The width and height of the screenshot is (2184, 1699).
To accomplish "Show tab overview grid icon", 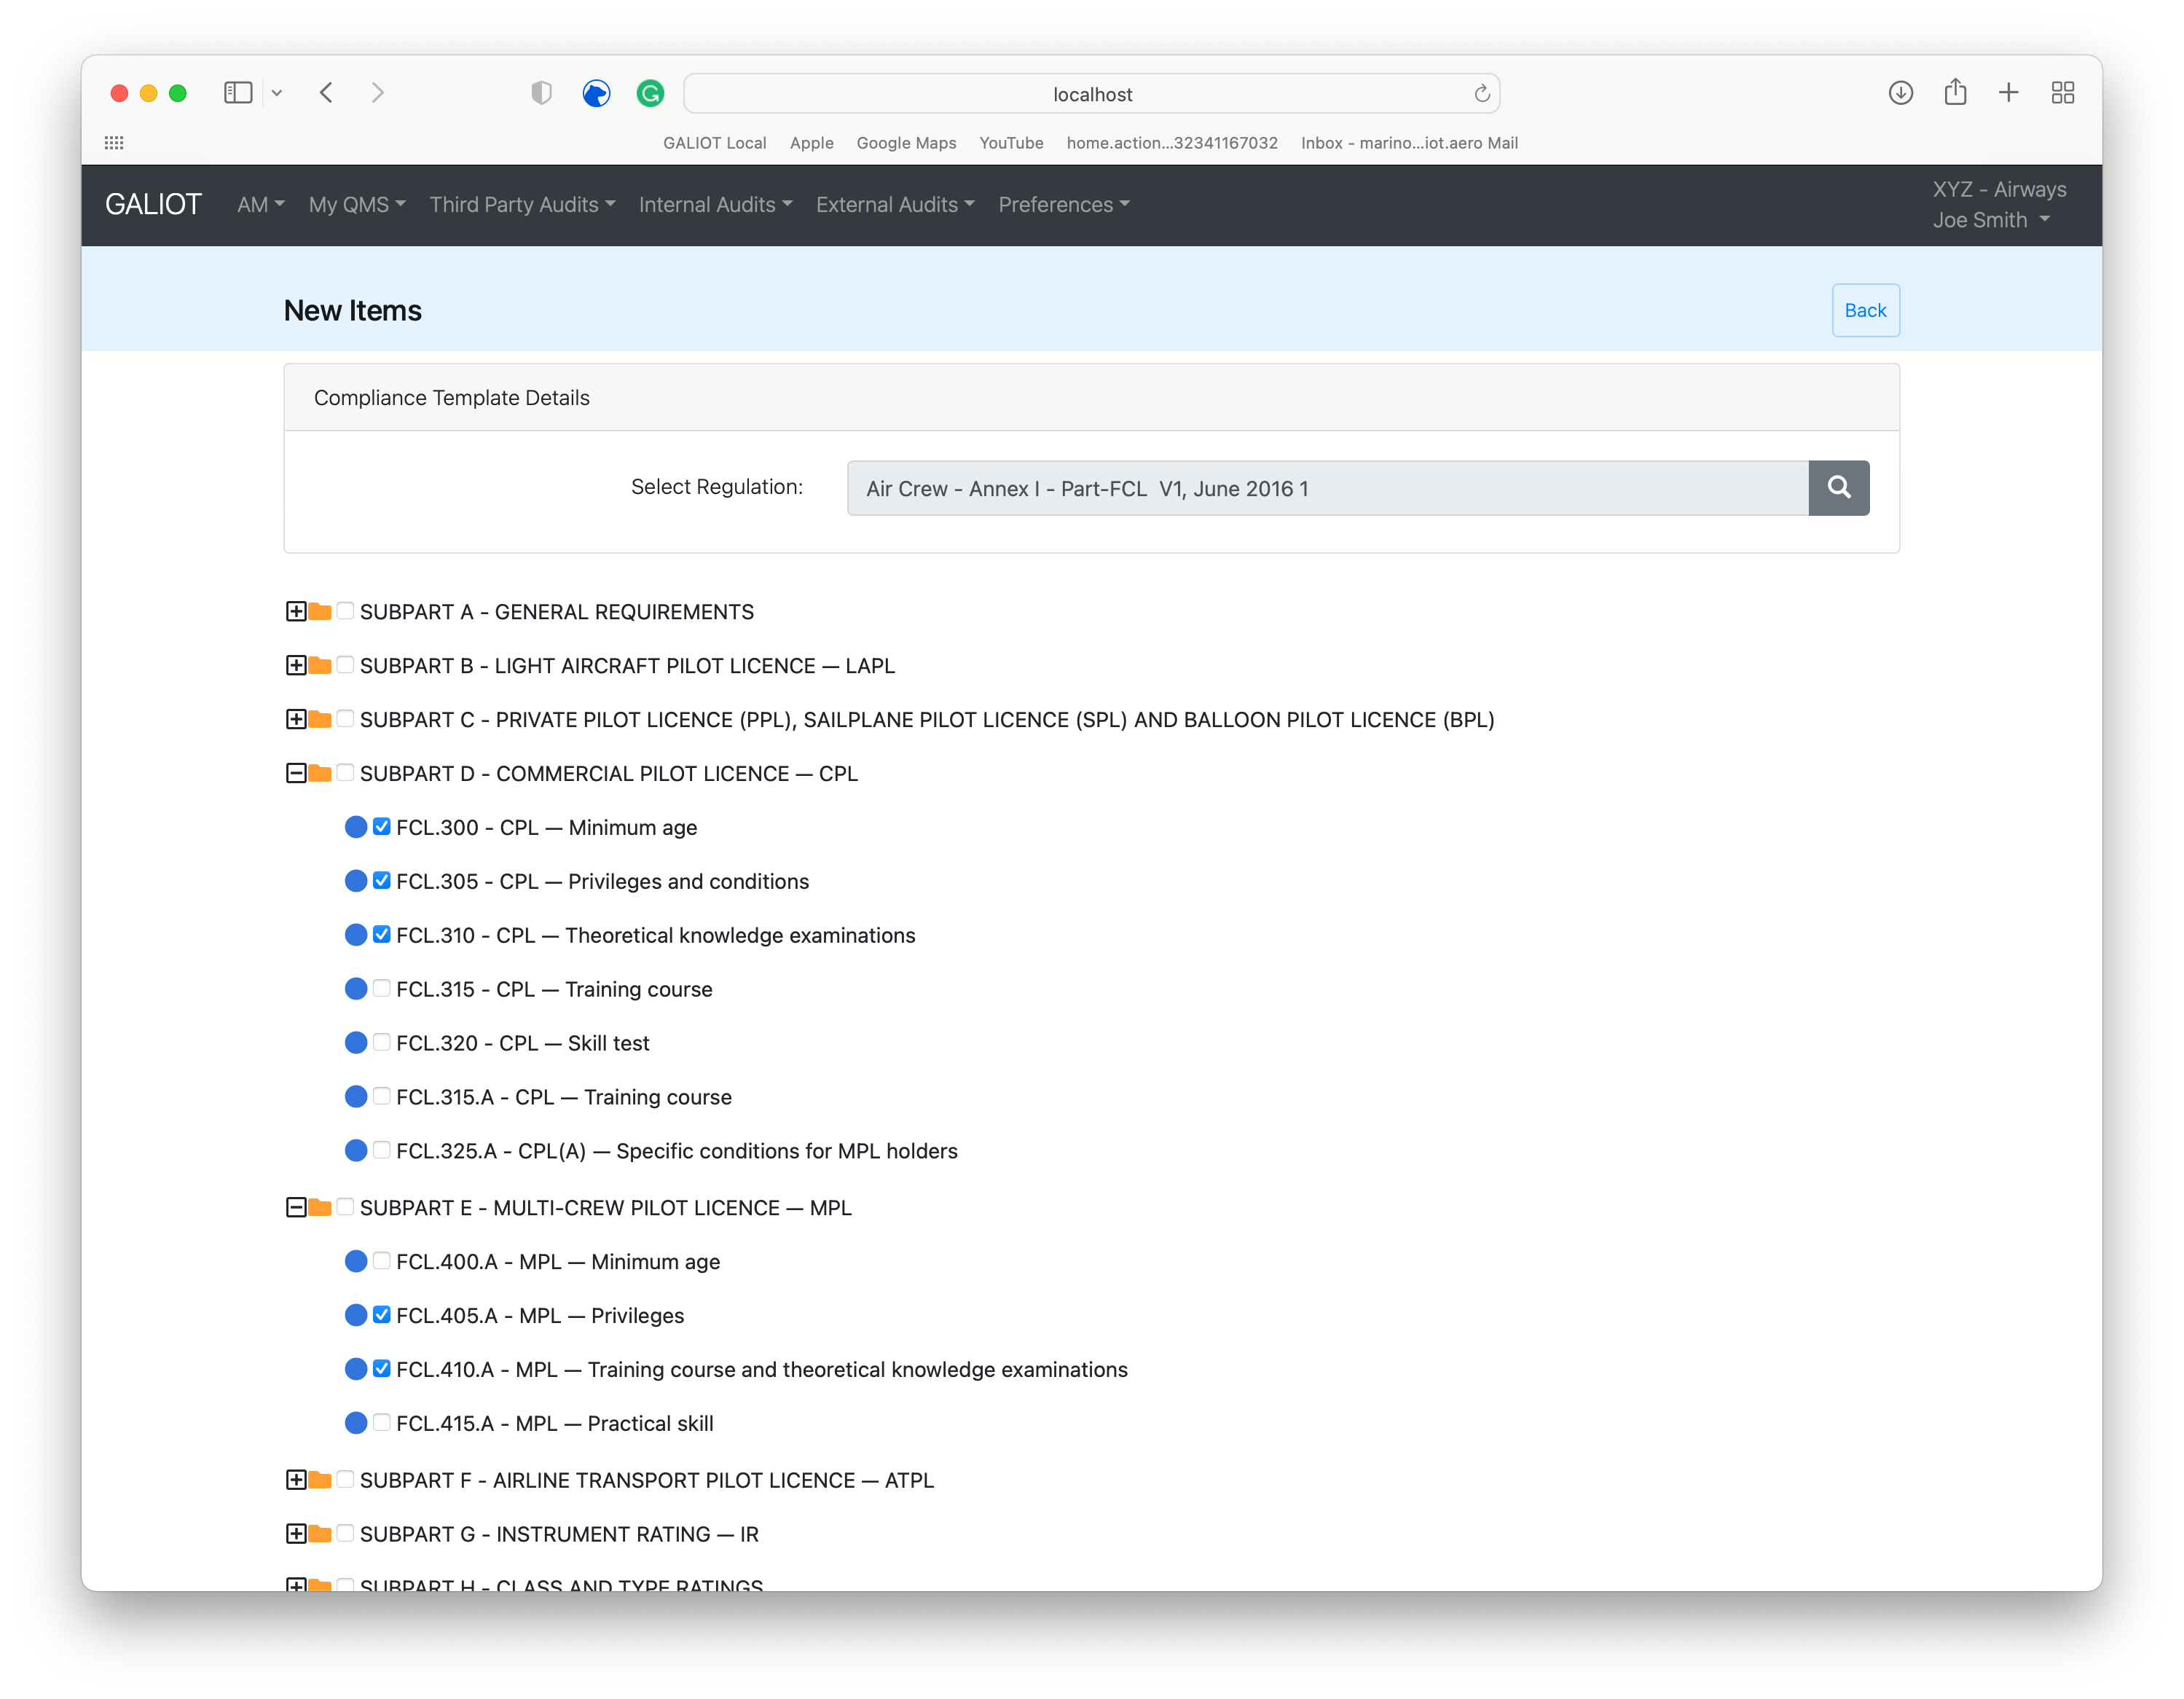I will [2062, 93].
